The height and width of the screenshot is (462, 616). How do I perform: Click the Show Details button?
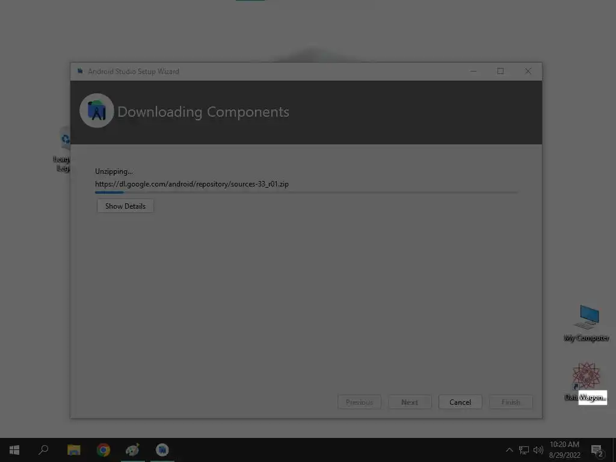[125, 206]
